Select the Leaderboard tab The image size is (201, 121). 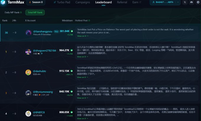[103, 2]
